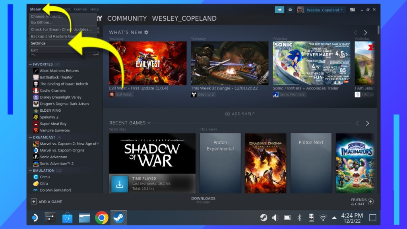Show next What's New items arrow
This screenshot has height=229, width=407.
(366, 33)
